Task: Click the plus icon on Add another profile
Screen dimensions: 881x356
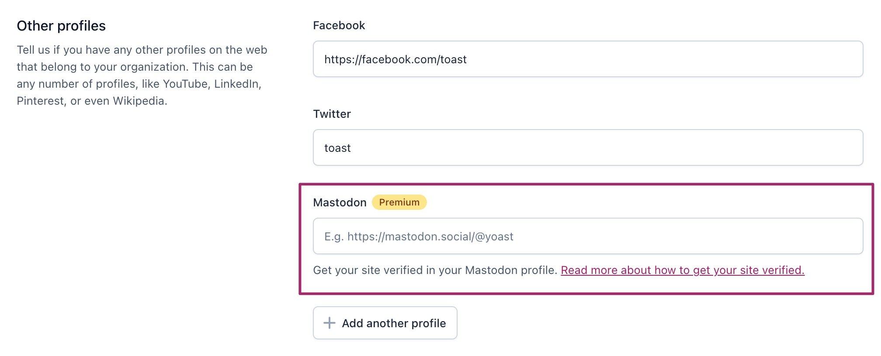Action: 329,323
